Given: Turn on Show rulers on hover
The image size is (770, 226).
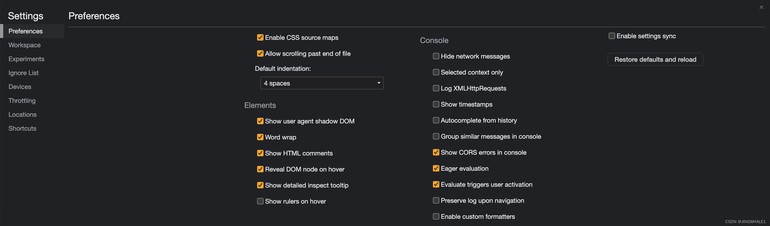Looking at the screenshot, I should [260, 201].
